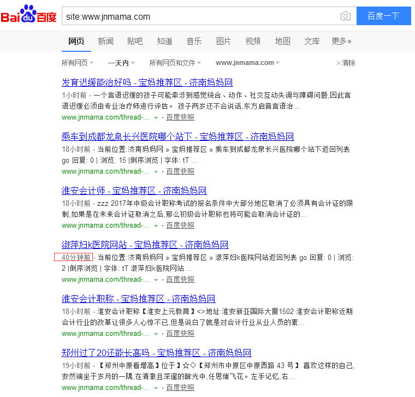Screen dimensions: 415x397
Task: Expand green arrow beside 郑州过了20还能长高吗 URL
Action: [156, 388]
